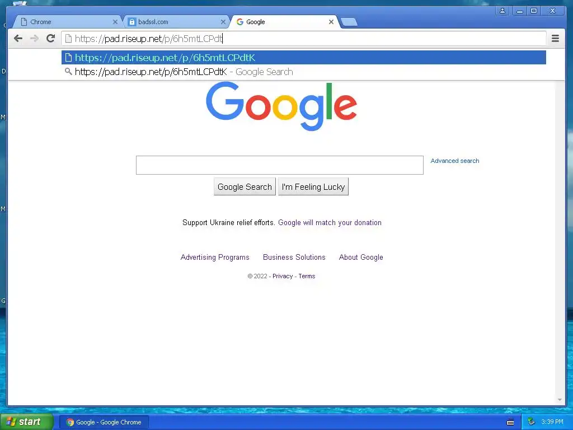The height and width of the screenshot is (430, 573).
Task: Open the Privacy link
Action: click(x=283, y=276)
